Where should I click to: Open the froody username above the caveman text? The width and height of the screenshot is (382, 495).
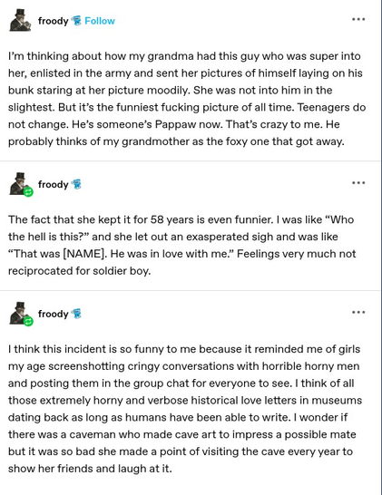point(54,314)
